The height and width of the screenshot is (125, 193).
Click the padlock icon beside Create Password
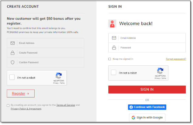[x=12, y=53]
